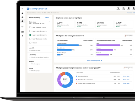Reset the report filters
135x101 pixels.
pos(47,18)
